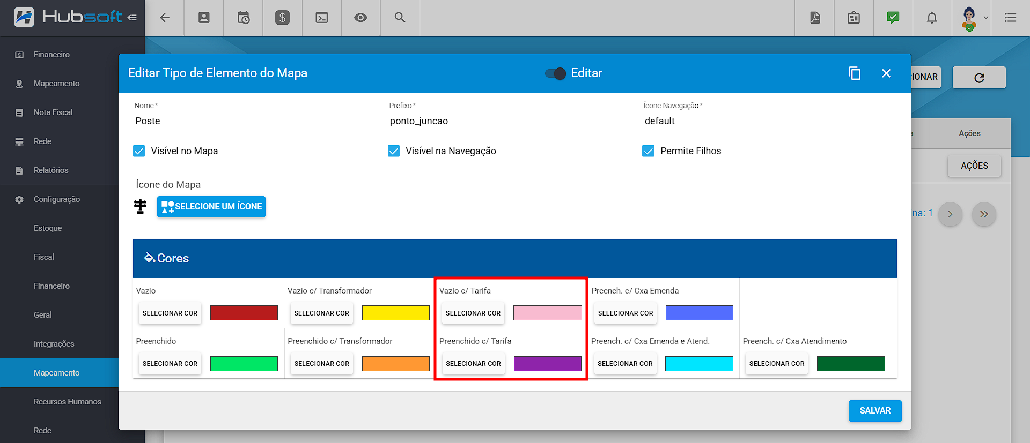Uncheck Permite Filhos
Screen dimensions: 1030x443
648,151
